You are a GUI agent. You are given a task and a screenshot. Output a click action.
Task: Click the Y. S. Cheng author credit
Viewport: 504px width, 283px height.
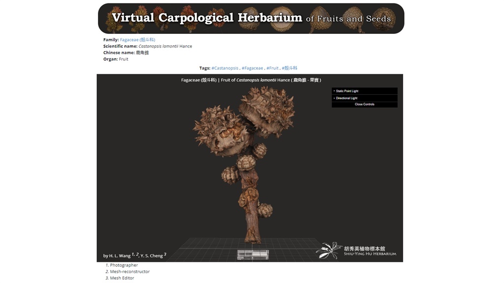153,255
